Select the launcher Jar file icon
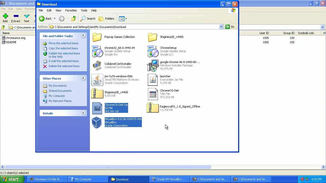326x183 pixels. 153,80
